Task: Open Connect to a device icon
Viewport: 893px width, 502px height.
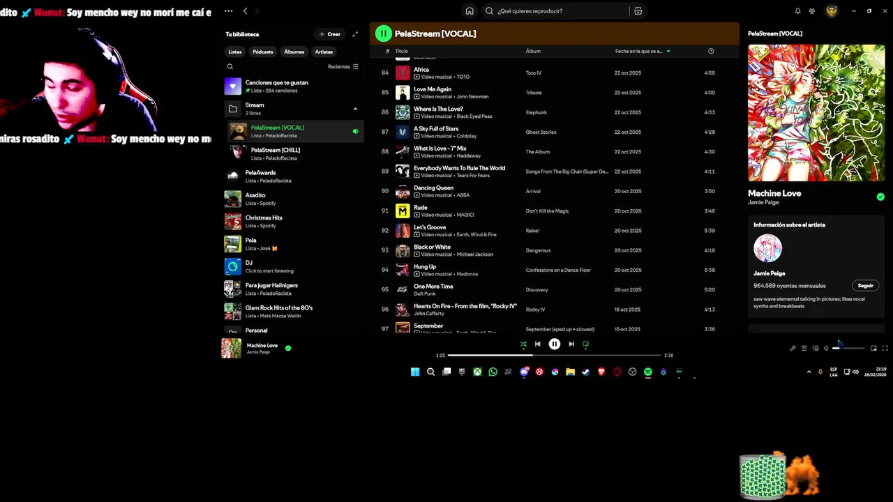Action: [815, 348]
